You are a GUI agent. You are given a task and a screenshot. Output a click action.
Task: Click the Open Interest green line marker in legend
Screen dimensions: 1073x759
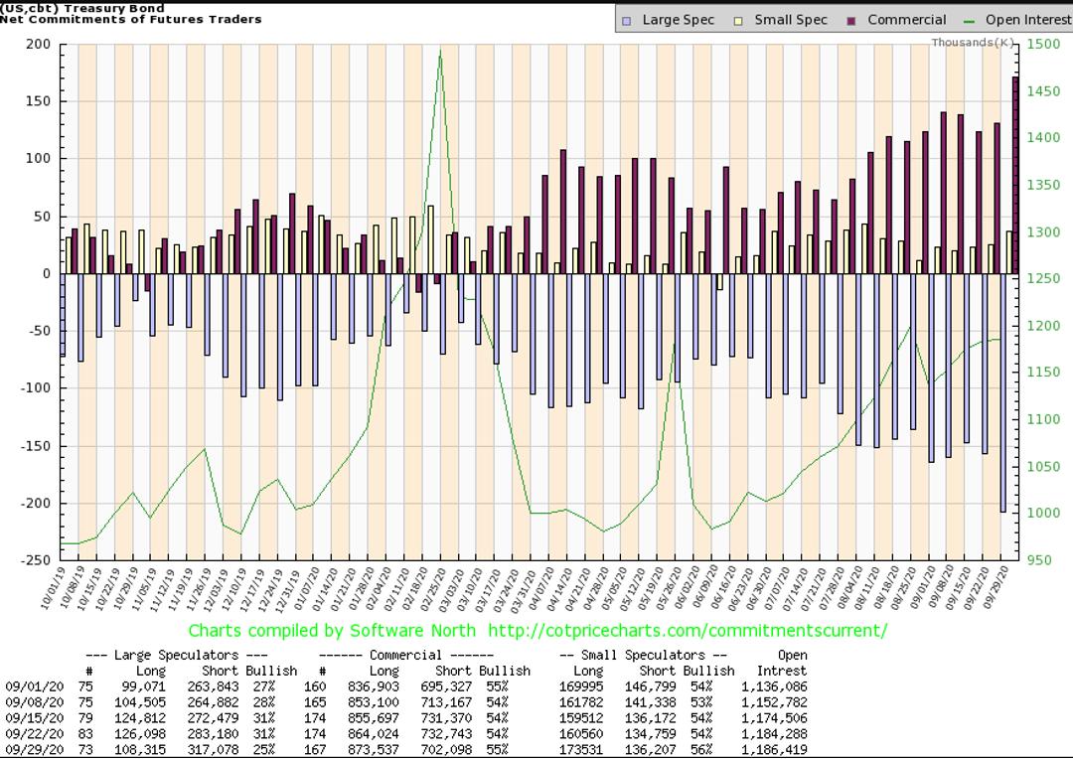970,20
